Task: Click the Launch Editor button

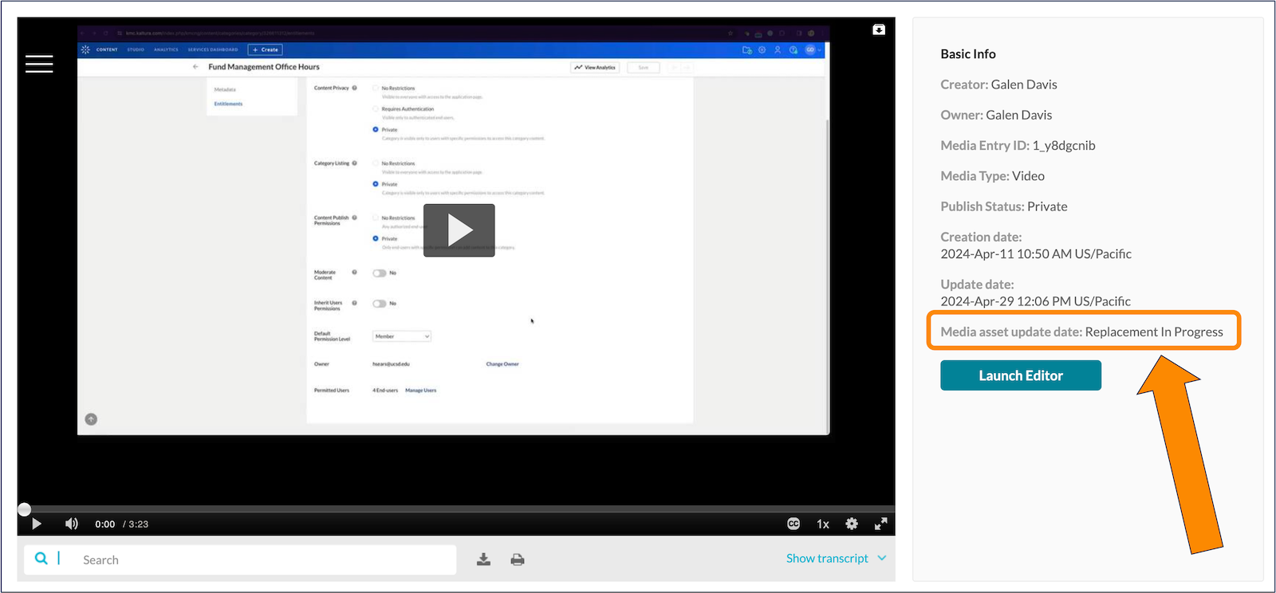Action: pos(1021,375)
